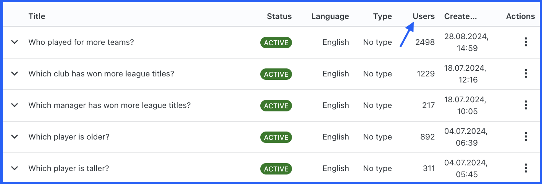
Task: Open actions menu for 'Which player is older?'
Action: point(526,137)
